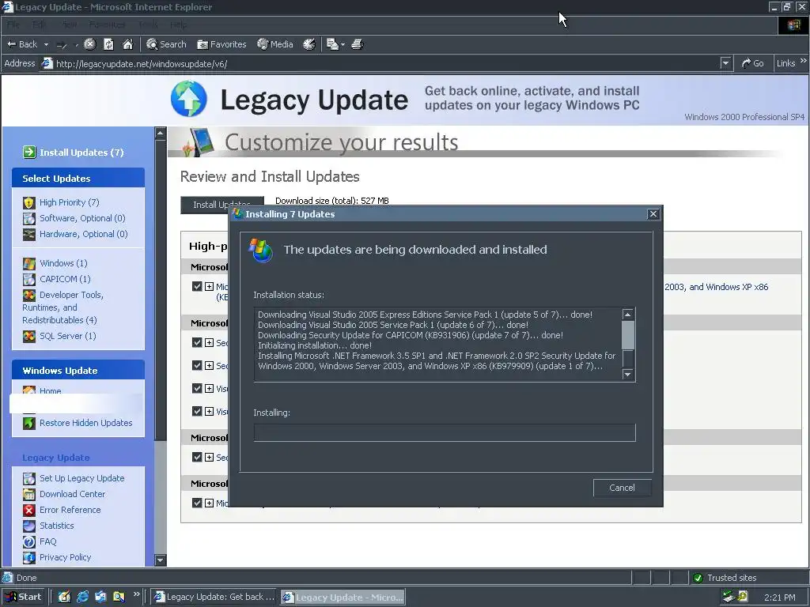The height and width of the screenshot is (607, 810).
Task: Click the installation status scrollbar thumb
Action: [627, 335]
